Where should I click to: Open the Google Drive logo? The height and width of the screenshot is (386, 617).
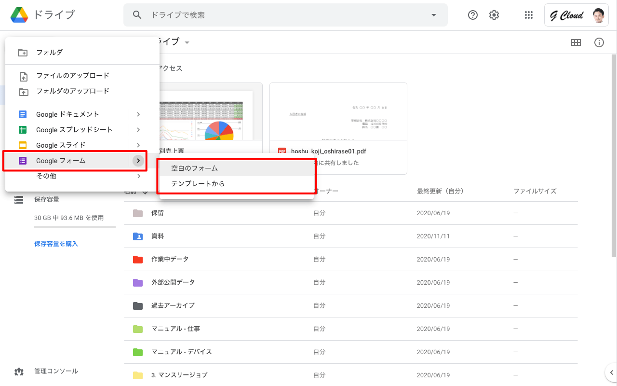click(19, 15)
